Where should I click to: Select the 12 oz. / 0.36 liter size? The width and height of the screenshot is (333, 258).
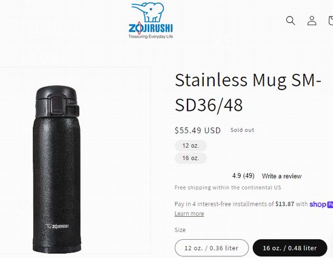212,248
